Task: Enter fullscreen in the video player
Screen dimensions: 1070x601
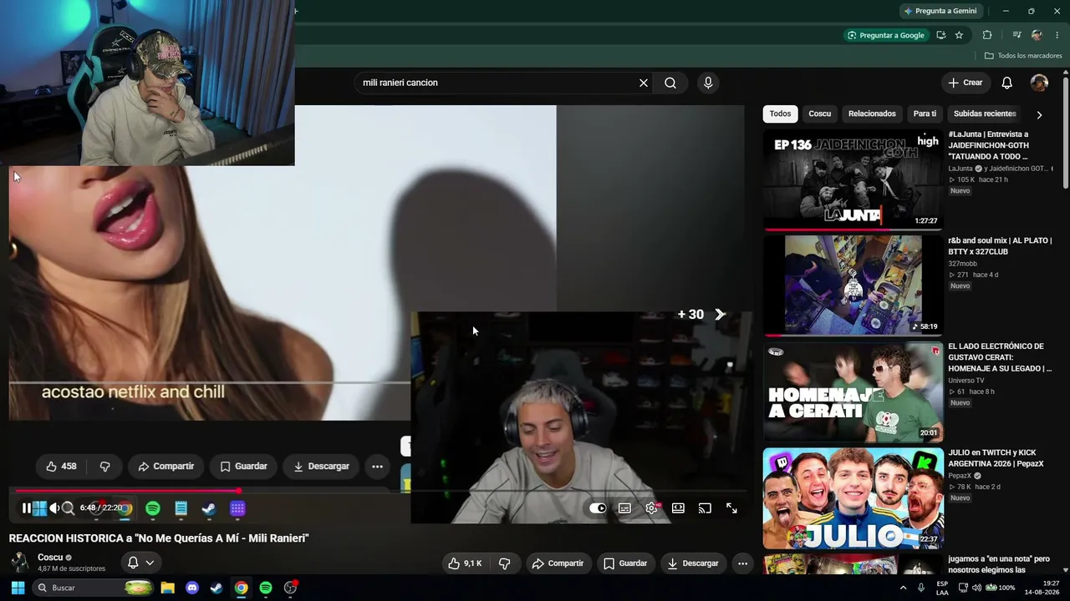Action: [731, 508]
